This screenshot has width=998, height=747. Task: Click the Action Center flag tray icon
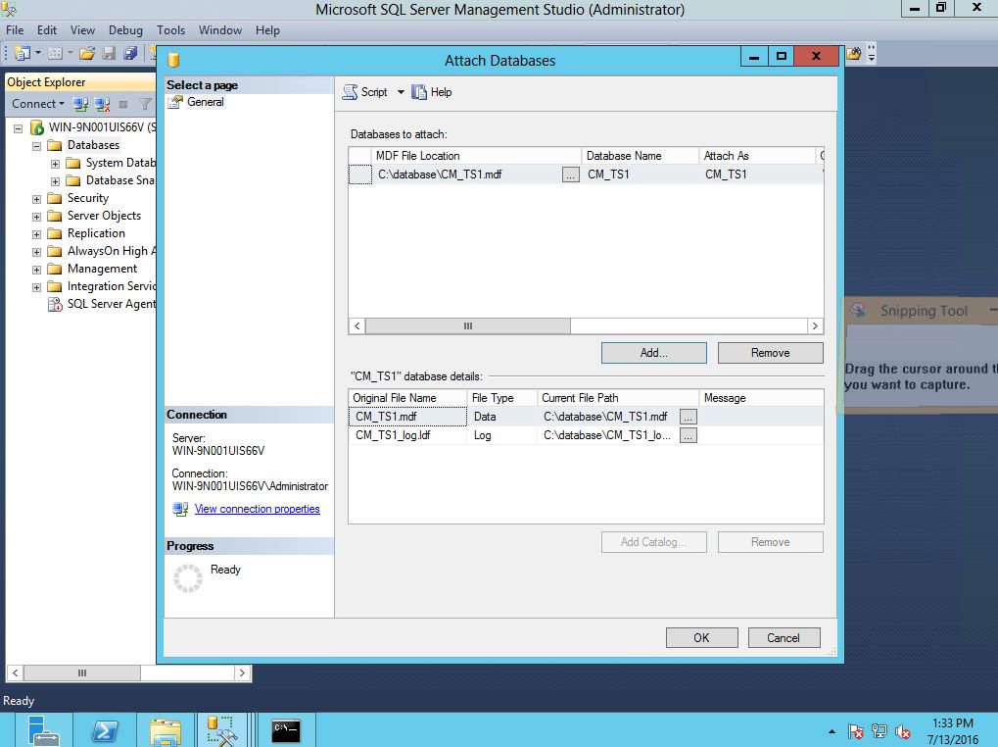pyautogui.click(x=855, y=731)
